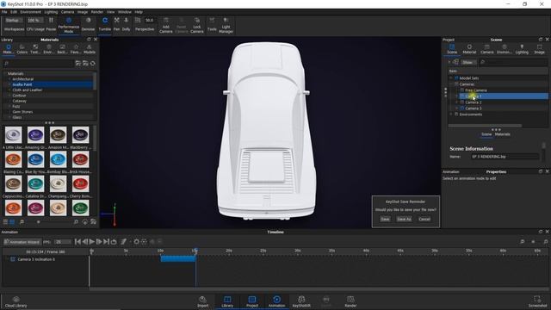Select Camera 2 in scene tree
The width and height of the screenshot is (551, 310).
pyautogui.click(x=473, y=102)
